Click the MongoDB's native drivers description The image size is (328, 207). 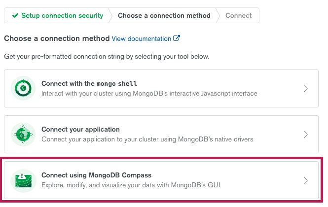[147, 139]
